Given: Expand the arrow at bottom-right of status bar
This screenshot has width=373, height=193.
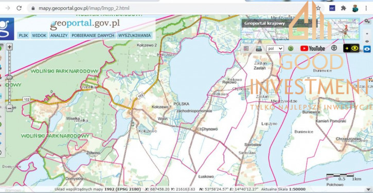Looking at the screenshot, I should (x=368, y=189).
